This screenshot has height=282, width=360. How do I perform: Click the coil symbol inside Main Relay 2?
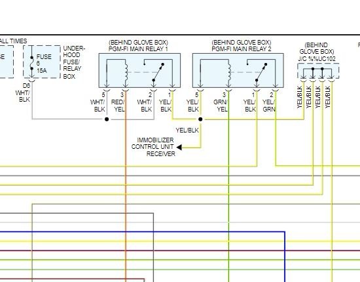click(x=229, y=72)
